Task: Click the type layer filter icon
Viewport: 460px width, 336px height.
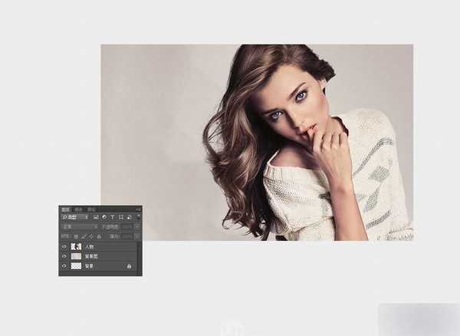Action: tap(113, 217)
